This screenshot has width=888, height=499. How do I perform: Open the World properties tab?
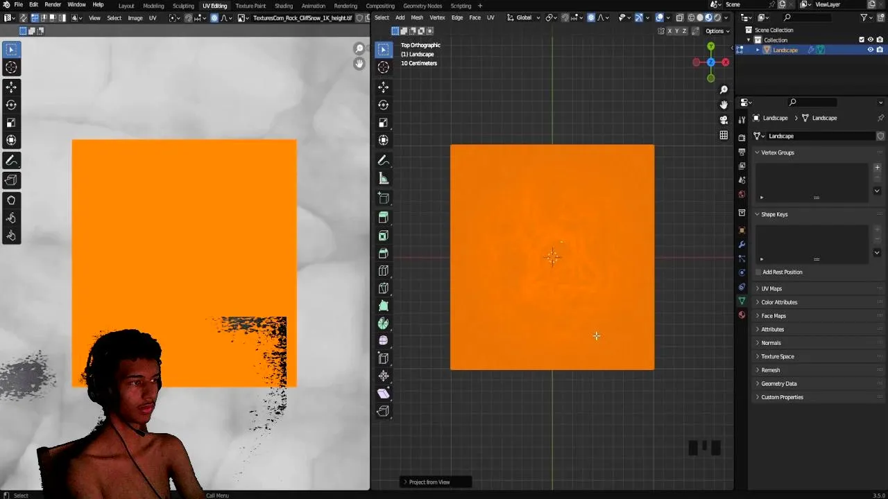[742, 194]
